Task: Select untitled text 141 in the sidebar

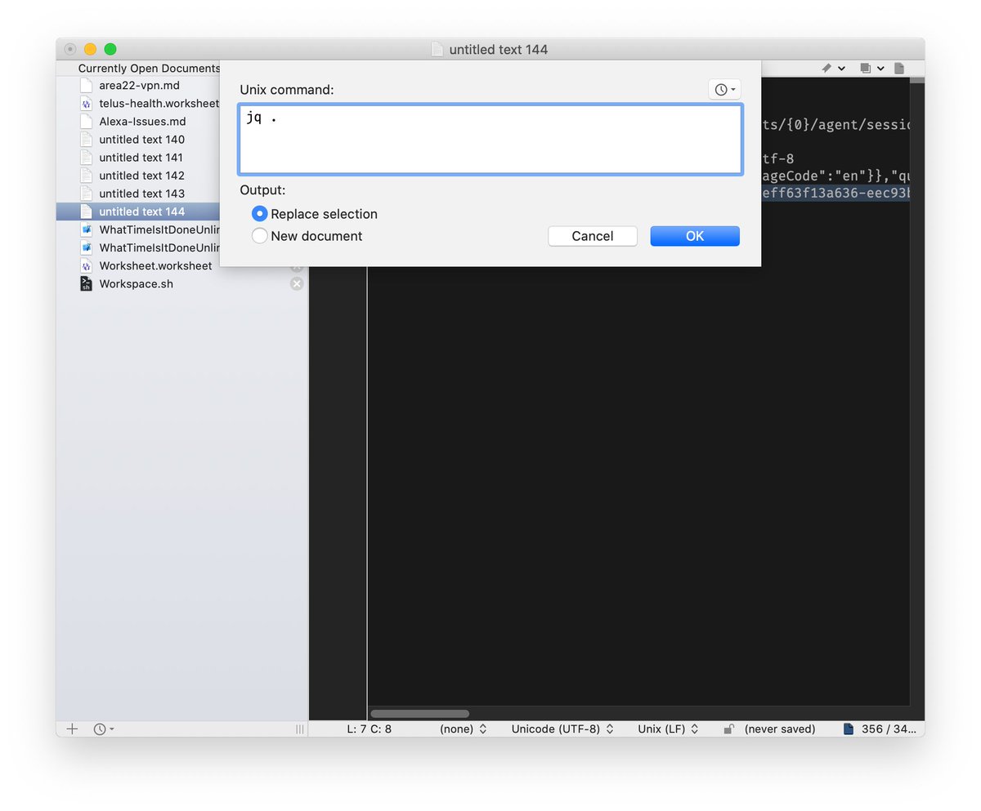Action: pos(141,158)
